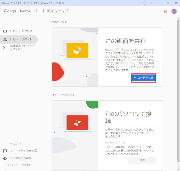Click the theme brightness icon
The height and width of the screenshot is (171, 180).
pyautogui.click(x=5, y=158)
